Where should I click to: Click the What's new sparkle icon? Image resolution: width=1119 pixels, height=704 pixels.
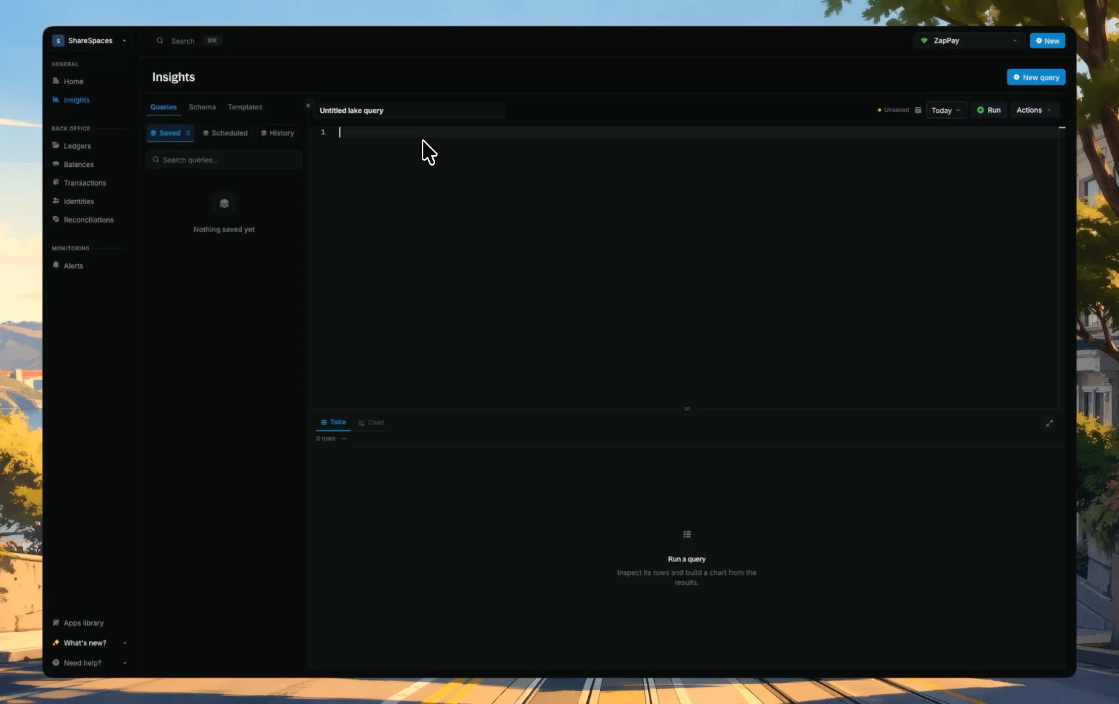tap(56, 643)
